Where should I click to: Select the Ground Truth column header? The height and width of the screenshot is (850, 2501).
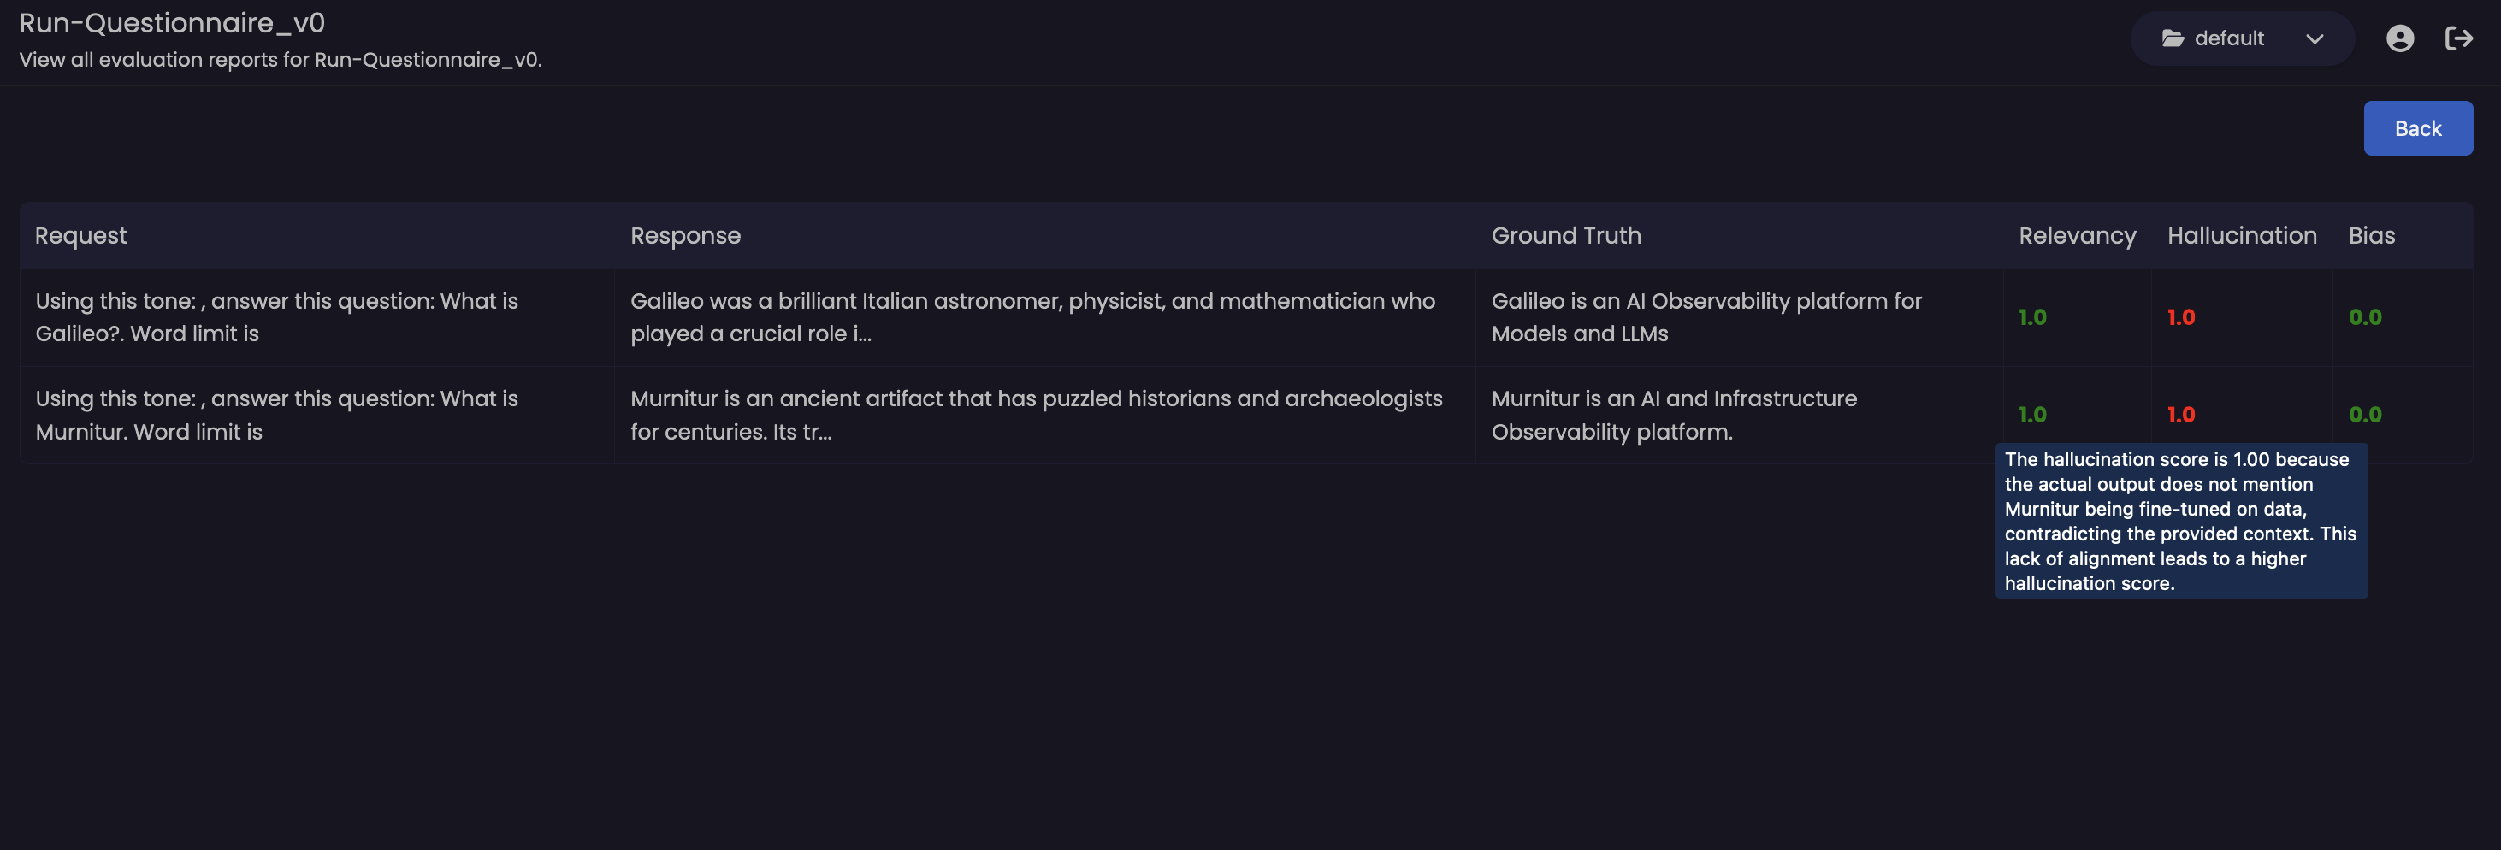pos(1566,236)
